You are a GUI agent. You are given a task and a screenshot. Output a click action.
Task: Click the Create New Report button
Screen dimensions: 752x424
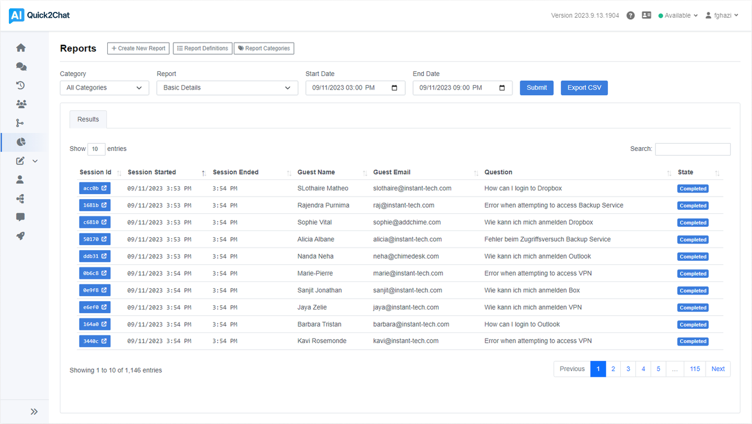tap(139, 48)
